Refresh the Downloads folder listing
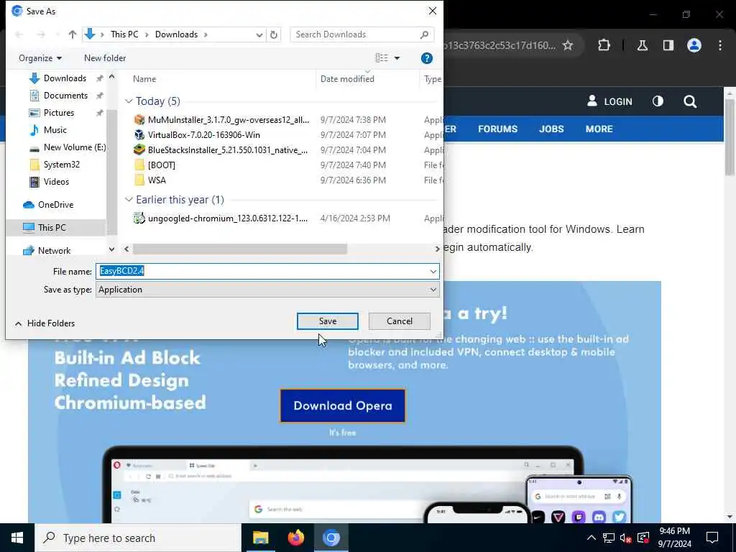This screenshot has height=552, width=736. [274, 34]
